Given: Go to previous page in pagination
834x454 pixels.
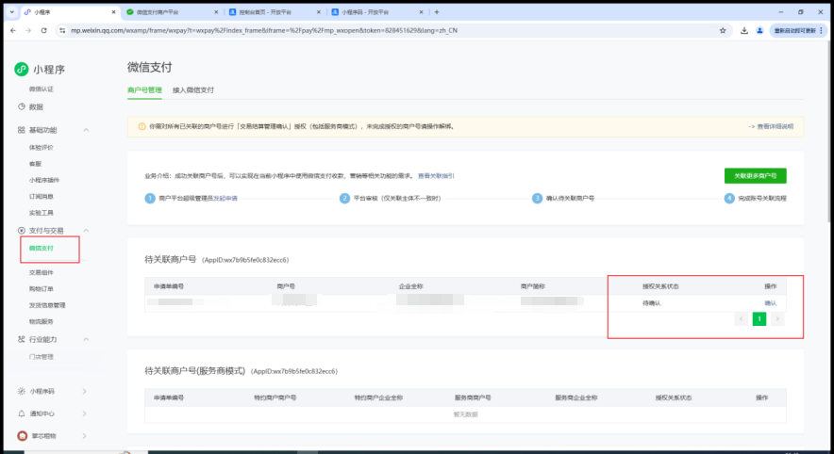Looking at the screenshot, I should pyautogui.click(x=742, y=319).
